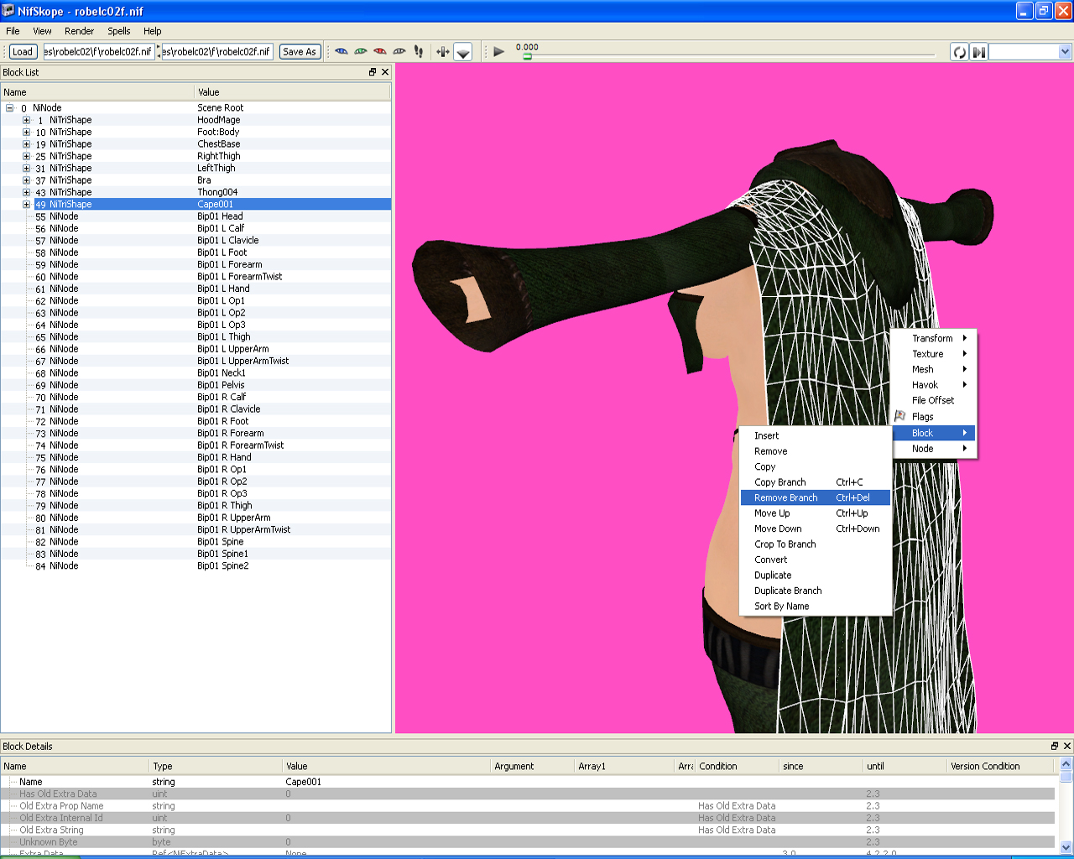Click the blue eye view icon
1074x859 pixels.
(341, 52)
